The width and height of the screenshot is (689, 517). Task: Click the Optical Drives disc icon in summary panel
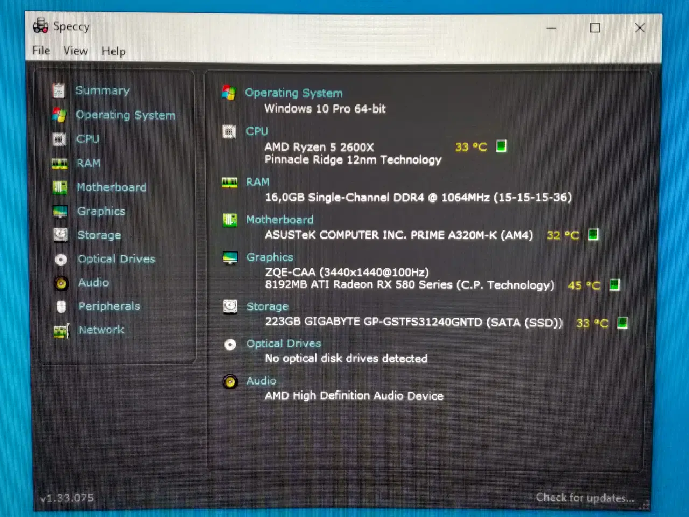point(230,345)
